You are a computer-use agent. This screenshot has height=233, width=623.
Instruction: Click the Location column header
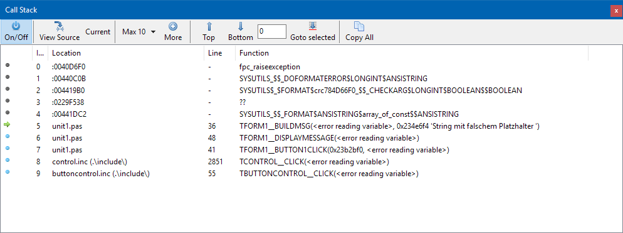pos(125,53)
